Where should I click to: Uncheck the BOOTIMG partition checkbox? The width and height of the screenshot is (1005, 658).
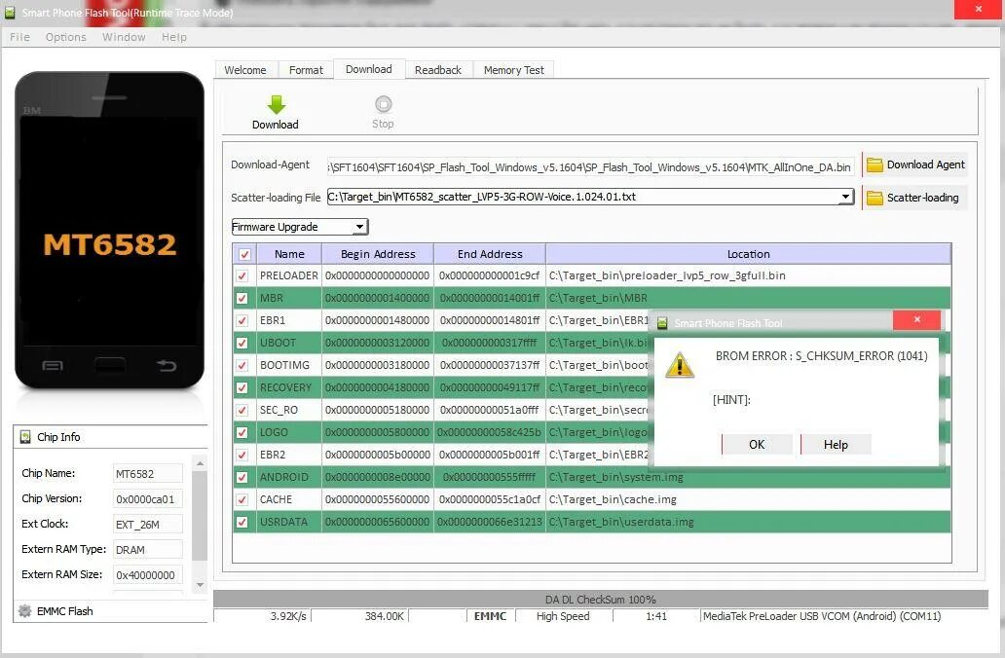[x=242, y=366]
